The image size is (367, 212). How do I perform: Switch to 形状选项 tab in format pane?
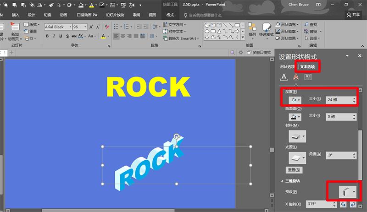(x=288, y=67)
